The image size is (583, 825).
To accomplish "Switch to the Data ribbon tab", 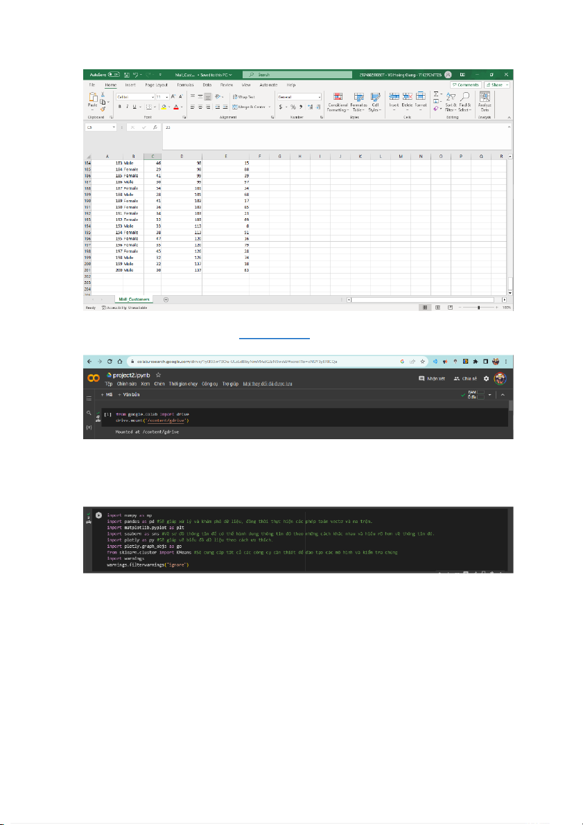I will [207, 85].
